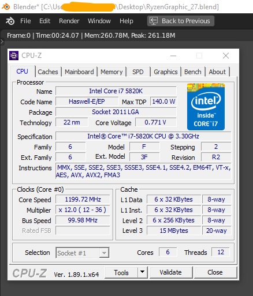Viewport: 253px width, 296px height.
Task: Switch to the About tab
Action: pyautogui.click(x=217, y=72)
